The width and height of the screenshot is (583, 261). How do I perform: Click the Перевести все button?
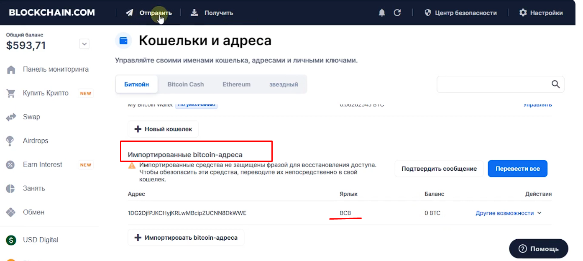click(518, 169)
